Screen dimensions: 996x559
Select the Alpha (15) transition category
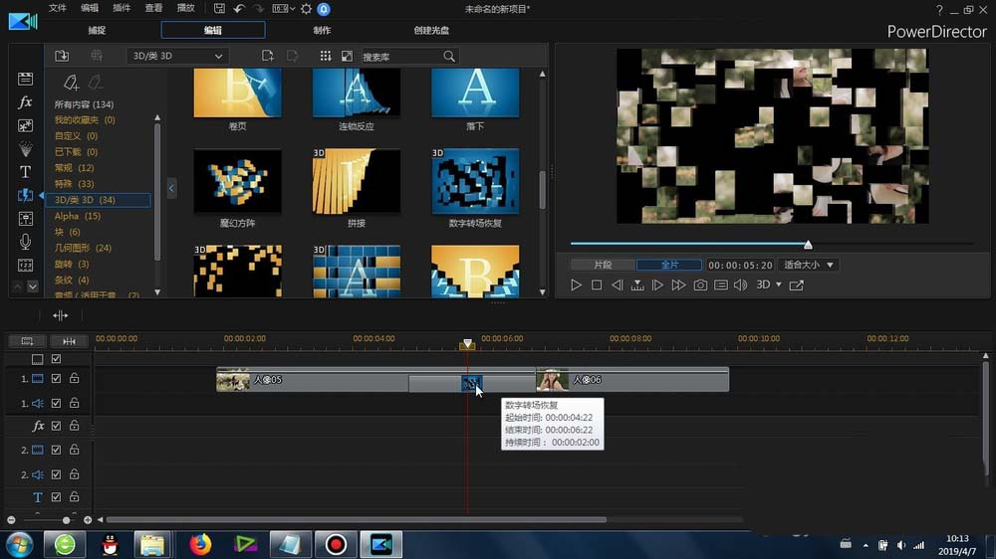pyautogui.click(x=78, y=216)
